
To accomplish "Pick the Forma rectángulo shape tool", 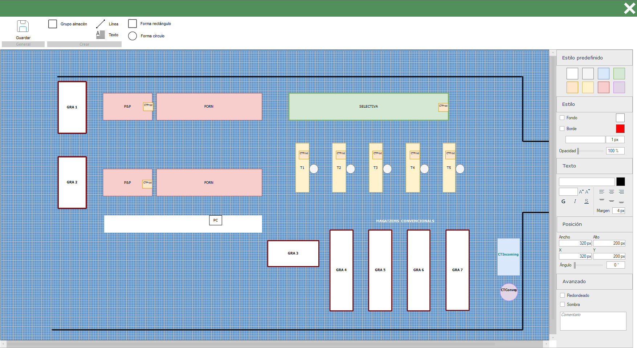I will coord(132,24).
